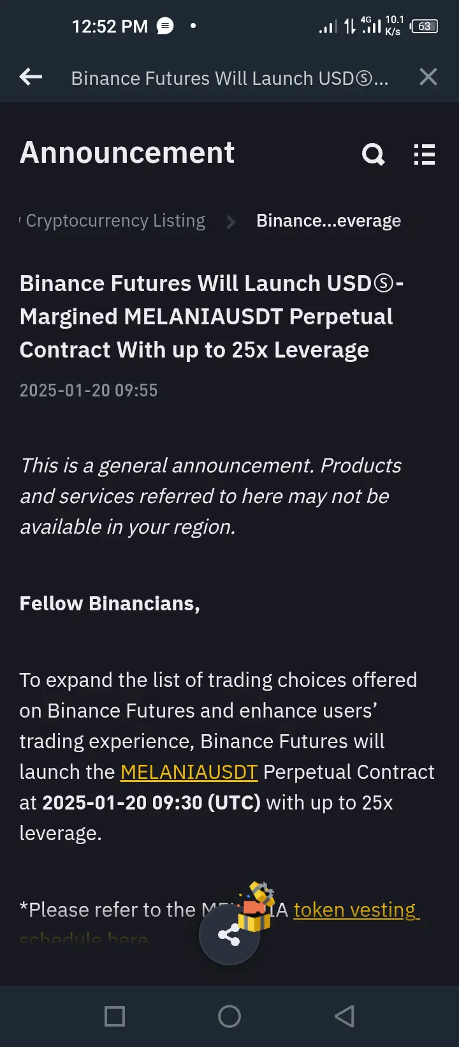
Task: Open the gift box rewards icon
Action: 256,907
